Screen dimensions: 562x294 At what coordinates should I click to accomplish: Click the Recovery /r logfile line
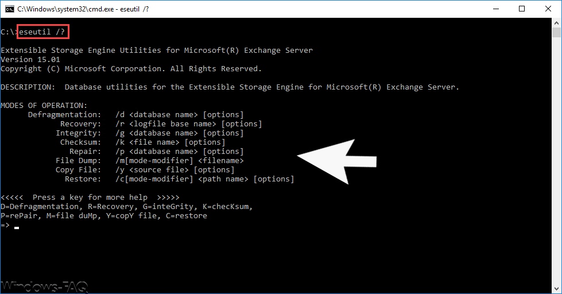161,123
